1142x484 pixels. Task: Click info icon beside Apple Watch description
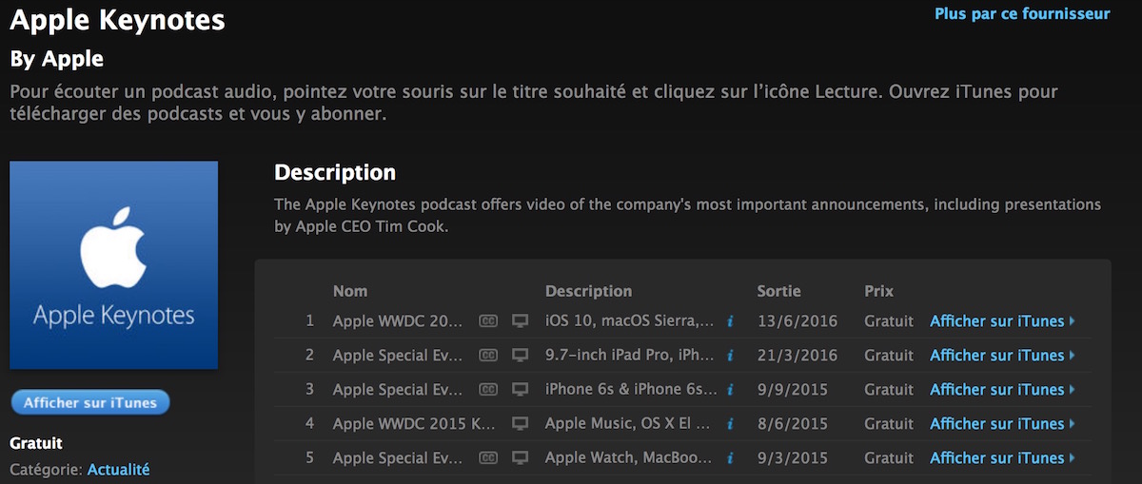click(730, 458)
